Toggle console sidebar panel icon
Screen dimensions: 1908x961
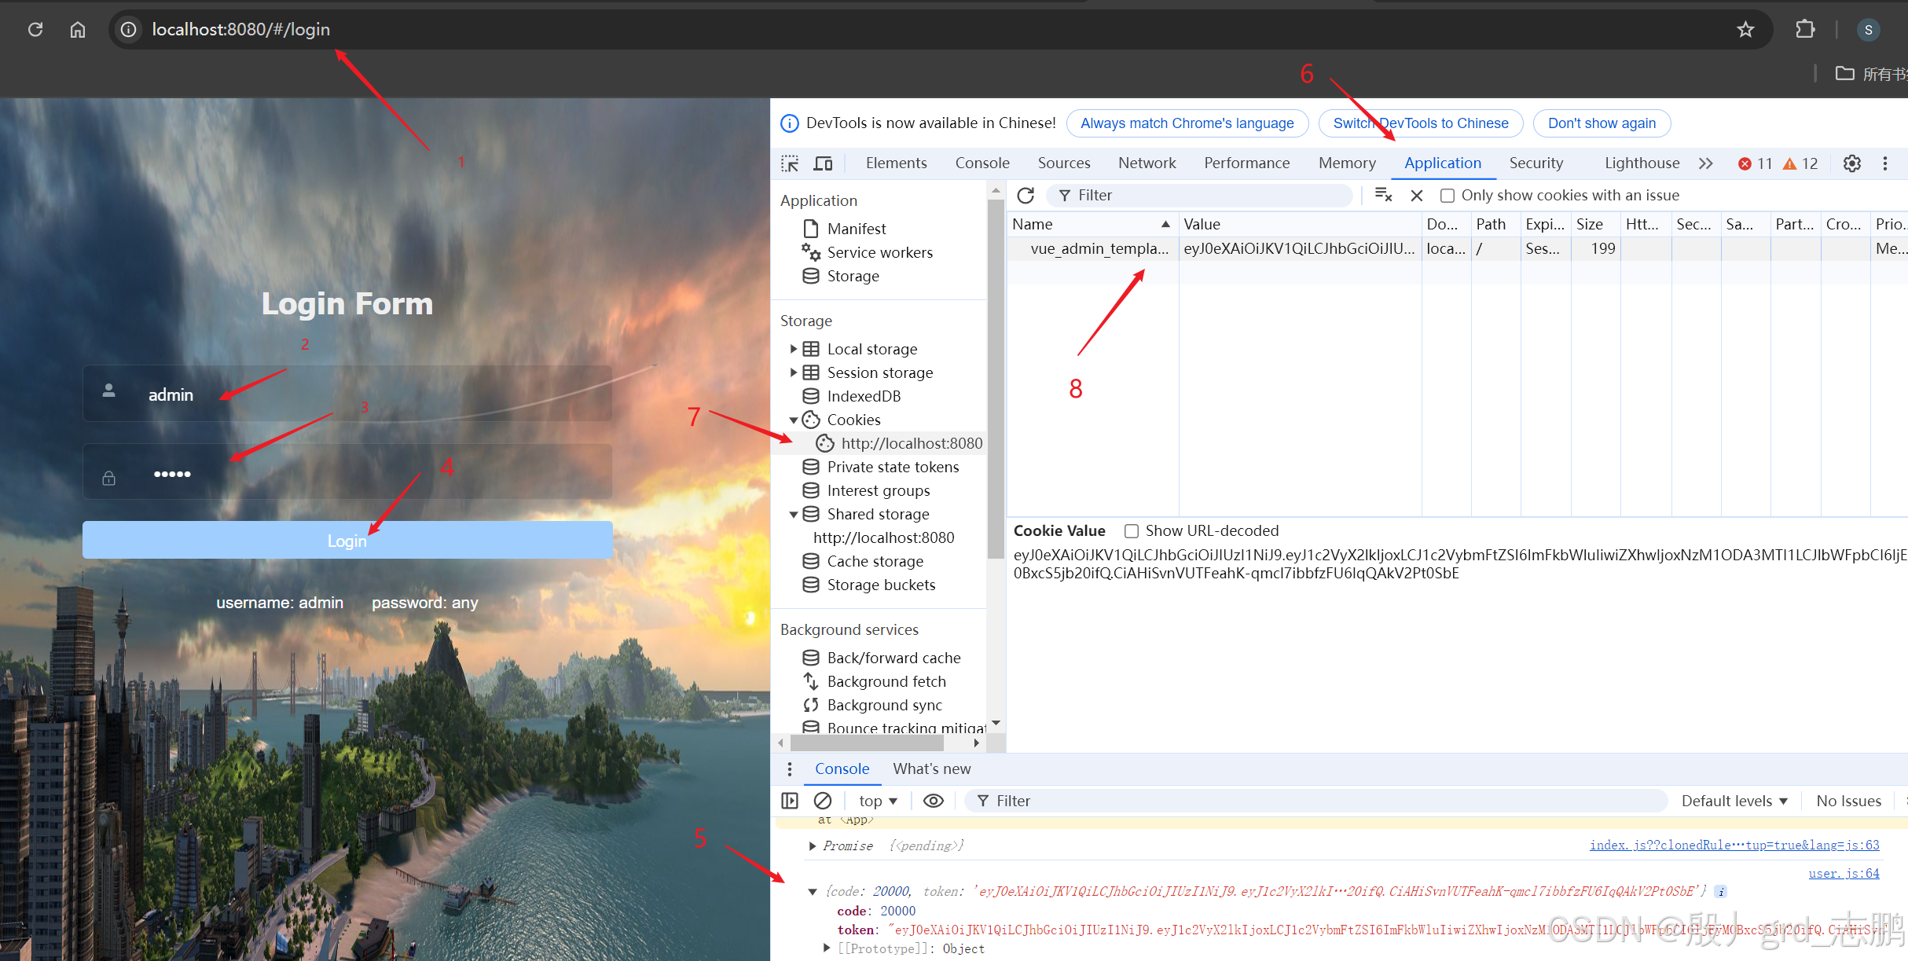coord(790,801)
